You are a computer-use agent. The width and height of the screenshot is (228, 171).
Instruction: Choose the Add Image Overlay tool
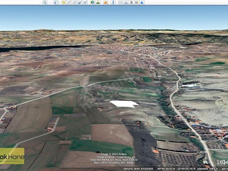pyautogui.click(x=80, y=2)
